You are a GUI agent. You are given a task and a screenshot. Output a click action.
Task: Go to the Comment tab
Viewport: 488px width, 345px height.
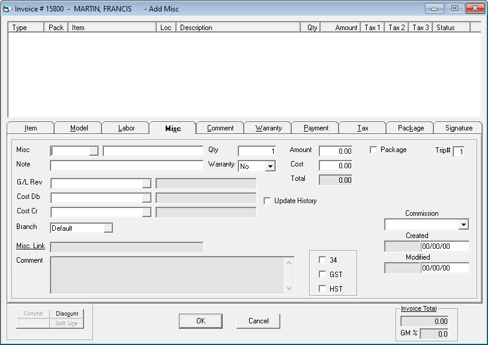220,128
